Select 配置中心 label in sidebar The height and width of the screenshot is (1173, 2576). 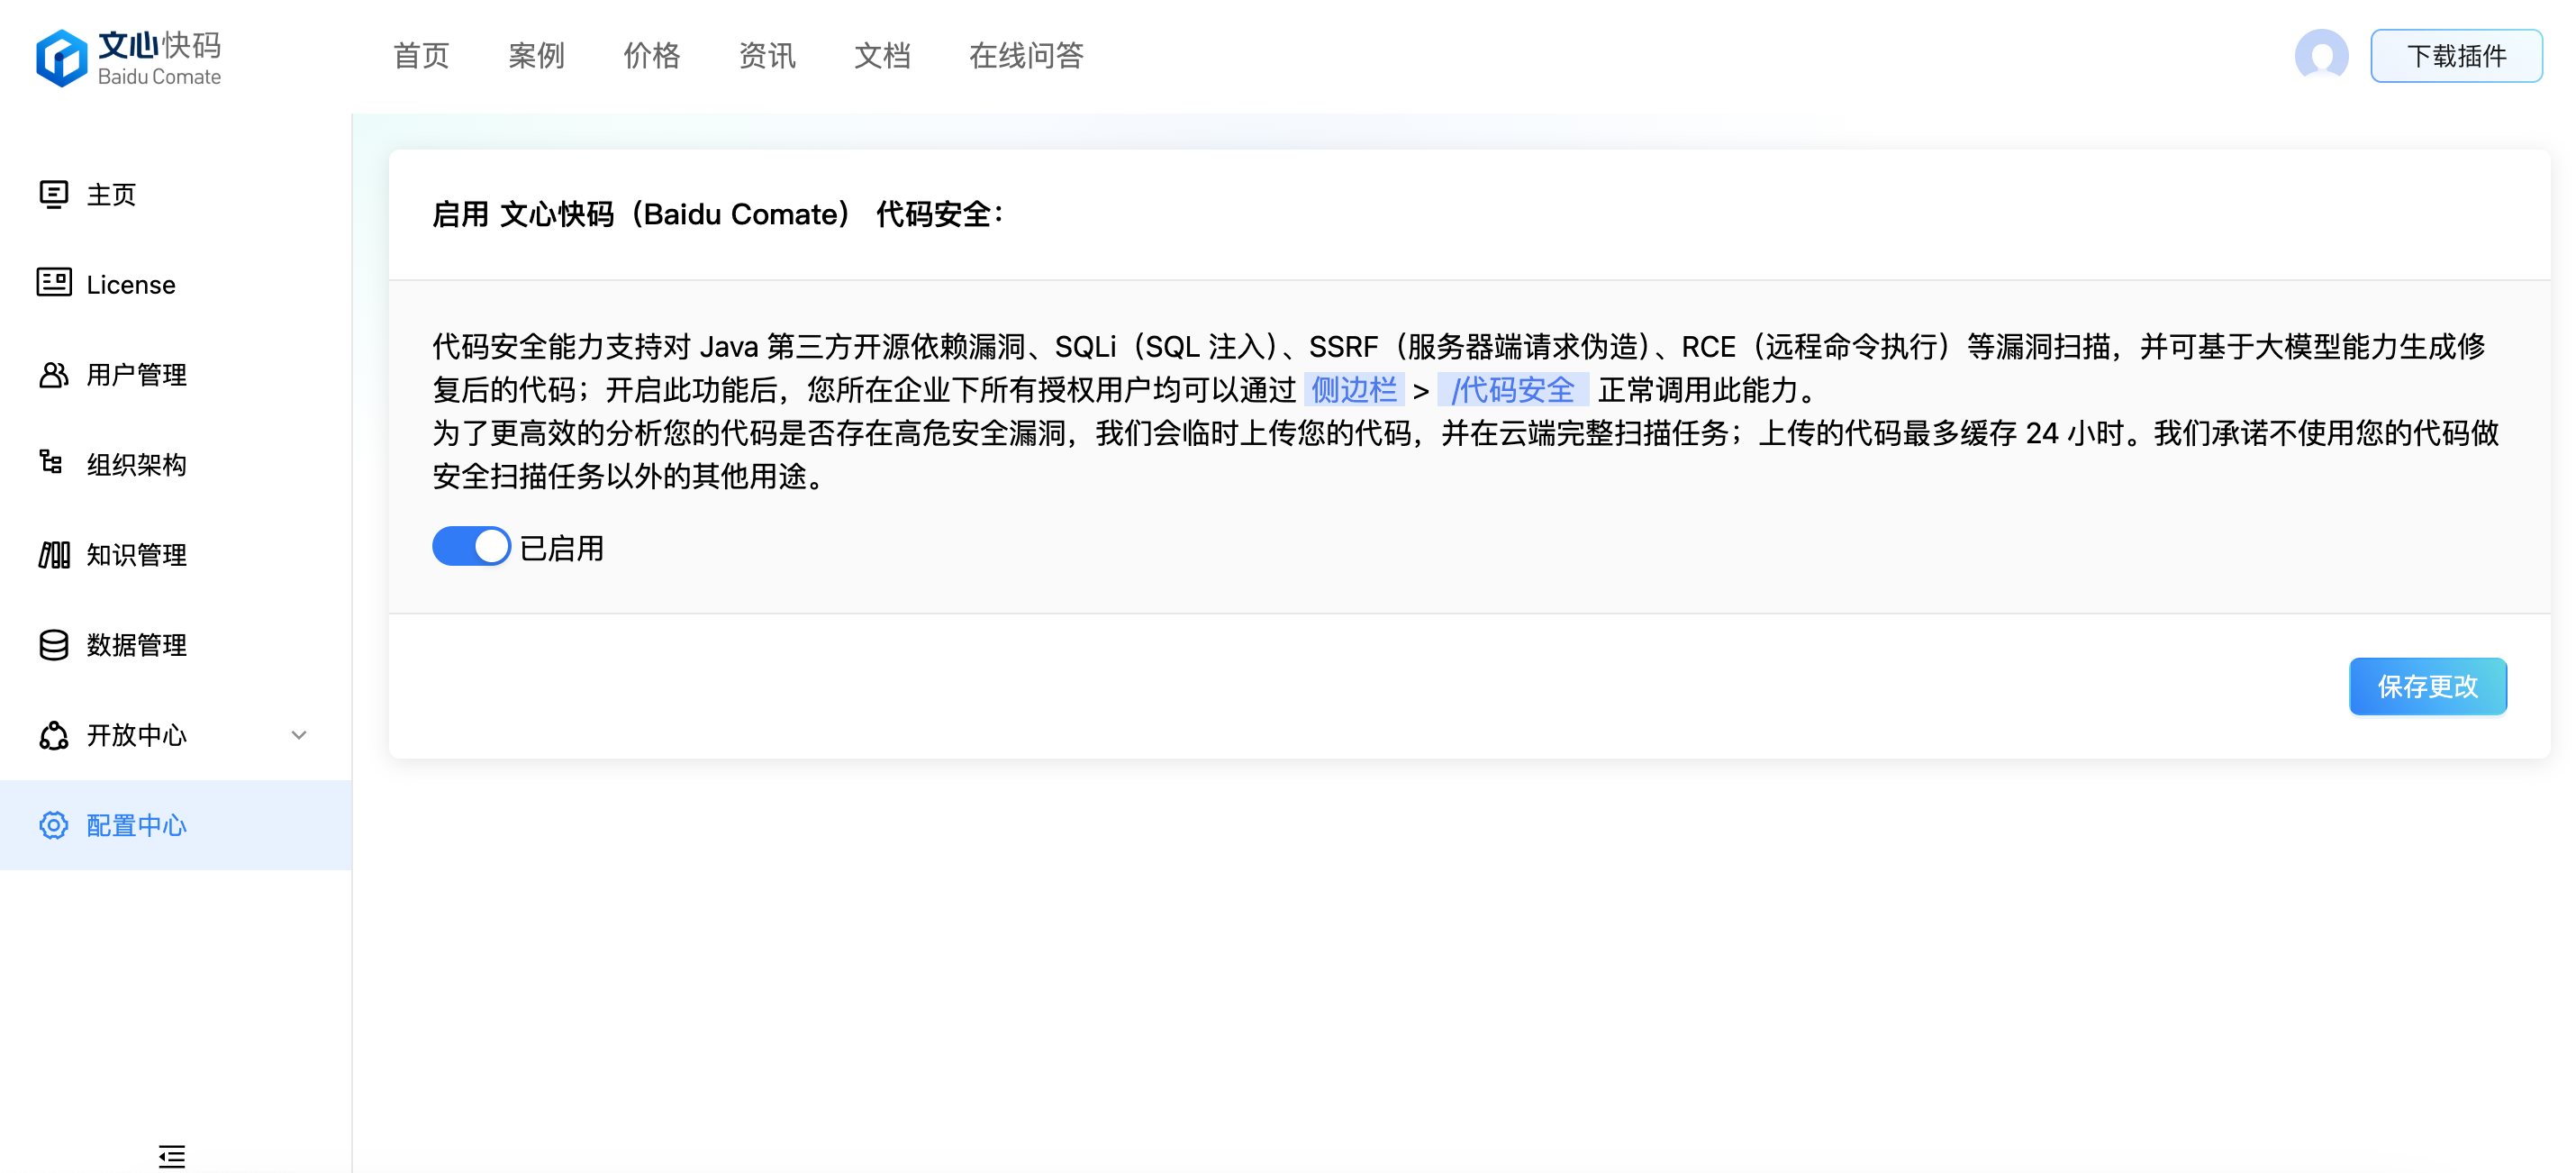coord(137,825)
